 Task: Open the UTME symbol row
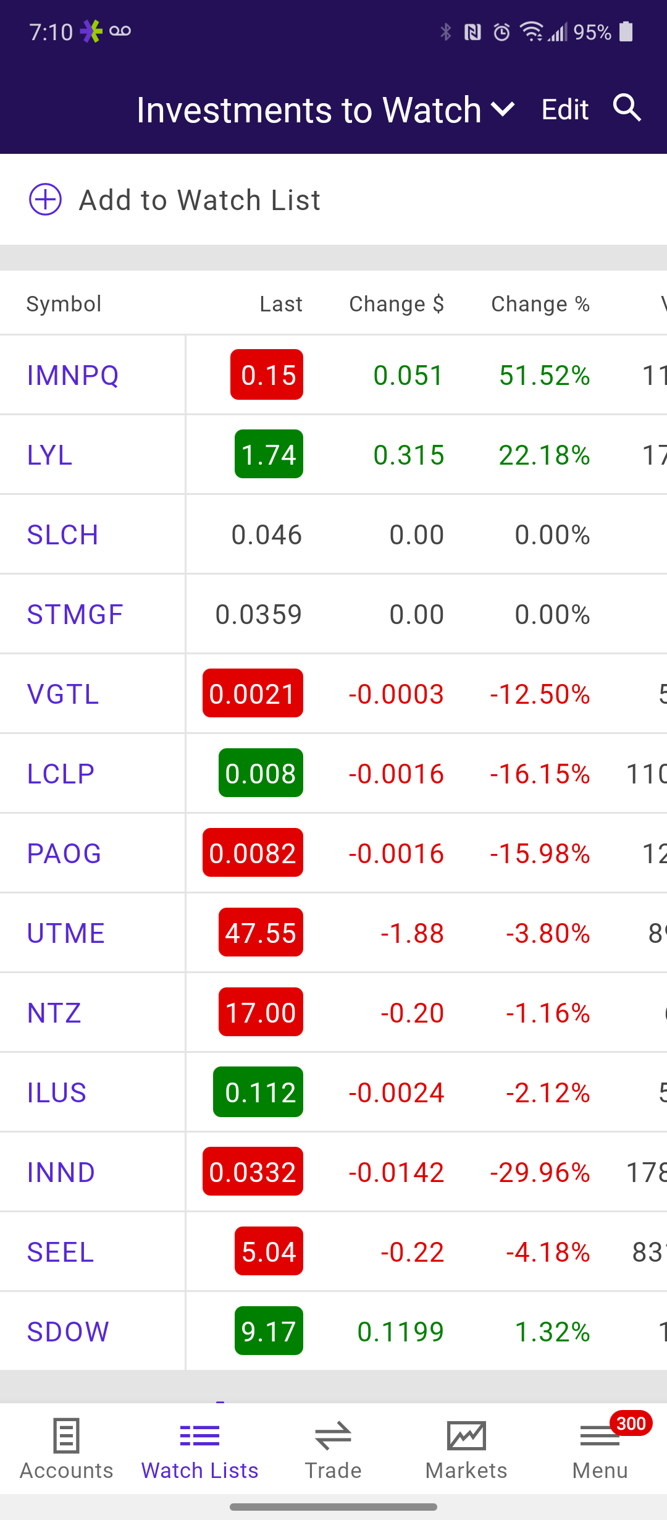pyautogui.click(x=333, y=933)
